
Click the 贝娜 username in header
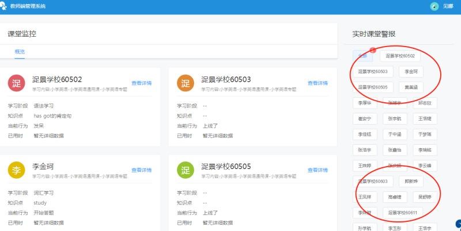coord(448,6)
